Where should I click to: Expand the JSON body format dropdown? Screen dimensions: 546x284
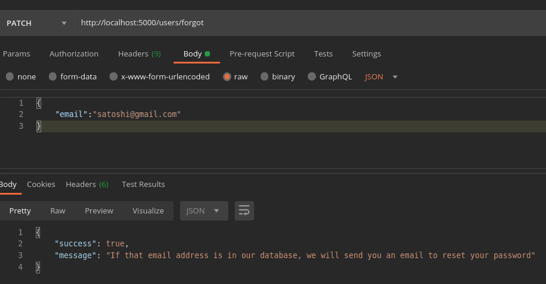(381, 76)
